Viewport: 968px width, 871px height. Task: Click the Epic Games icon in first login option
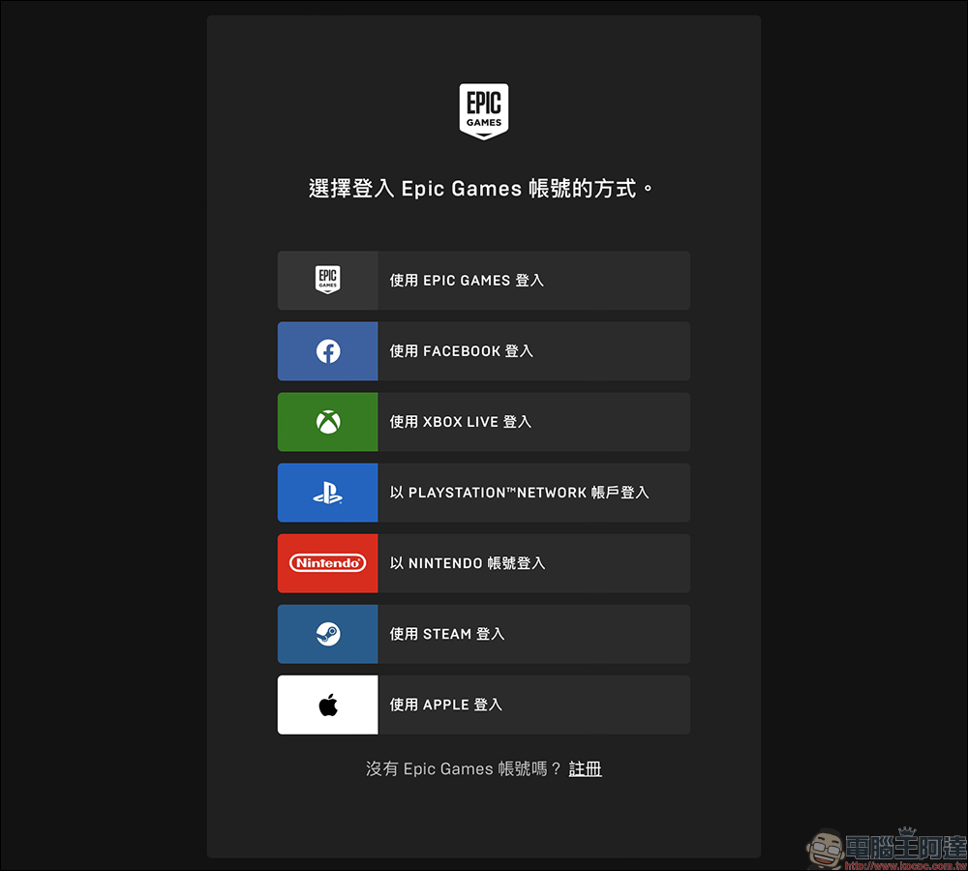click(x=328, y=281)
